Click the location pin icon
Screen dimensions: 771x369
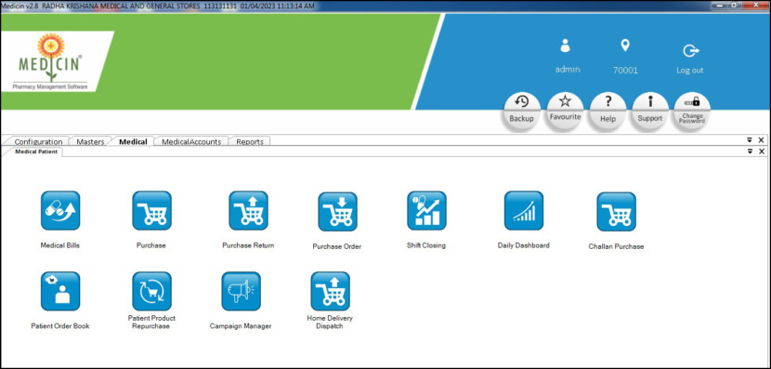tap(625, 46)
